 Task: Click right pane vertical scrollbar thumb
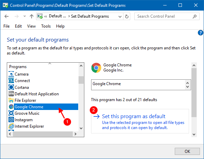[194, 93]
